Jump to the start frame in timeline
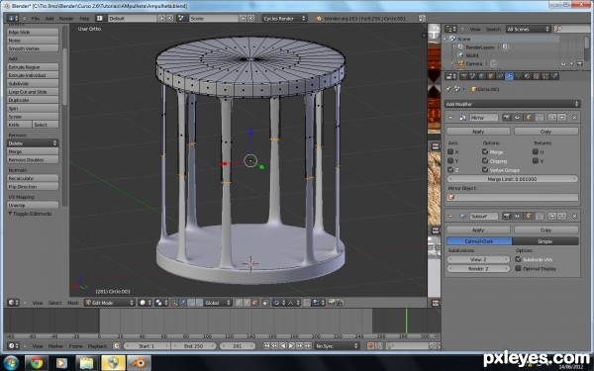Viewport: 594px width, 371px height. click(x=266, y=346)
